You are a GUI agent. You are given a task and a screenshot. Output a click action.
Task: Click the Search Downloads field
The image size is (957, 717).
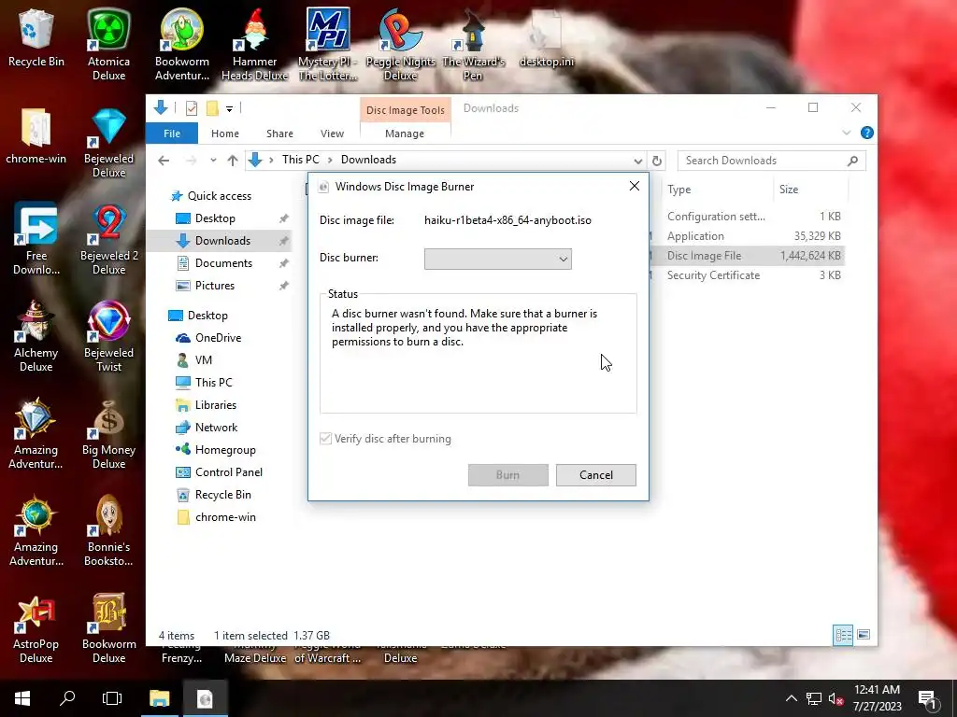771,161
